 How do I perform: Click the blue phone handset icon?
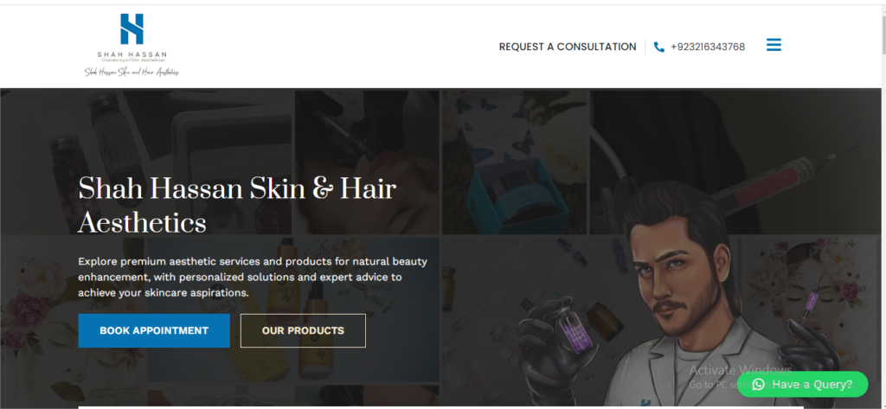tap(658, 47)
